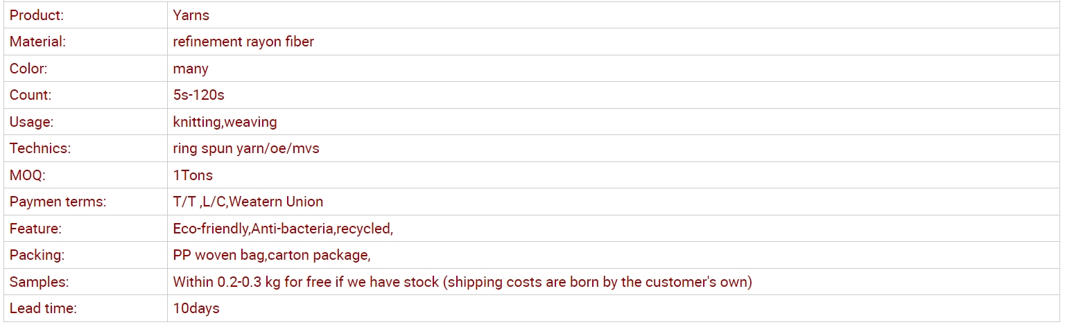Click the 'Product:' label cell
Image resolution: width=1065 pixels, height=327 pixels.
pos(85,15)
